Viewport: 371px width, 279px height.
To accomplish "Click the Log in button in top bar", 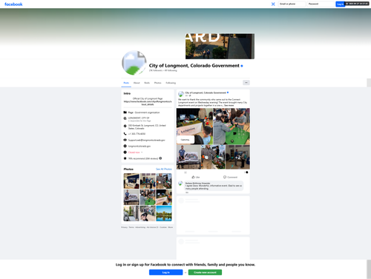I will (x=340, y=4).
